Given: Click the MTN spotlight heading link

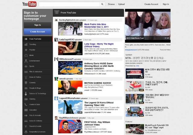Looking at the screenshot, I should click(x=145, y=58).
